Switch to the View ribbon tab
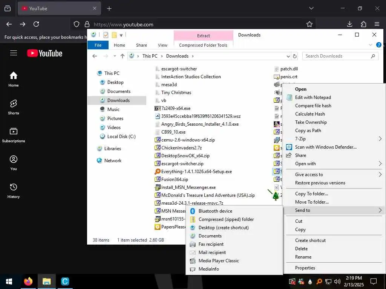386x289 pixels. click(x=162, y=45)
